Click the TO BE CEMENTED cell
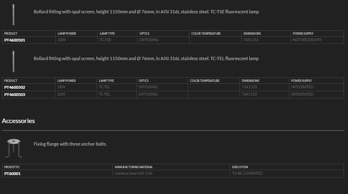 (247, 173)
